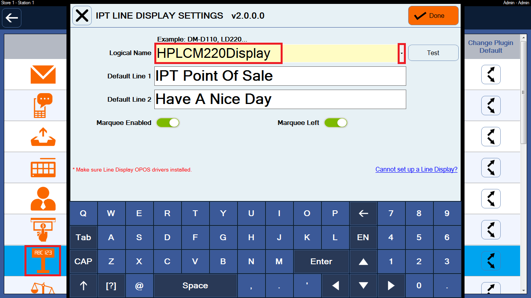Screen dimensions: 531x298
Task: Tap the number 0 key
Action: pos(419,286)
